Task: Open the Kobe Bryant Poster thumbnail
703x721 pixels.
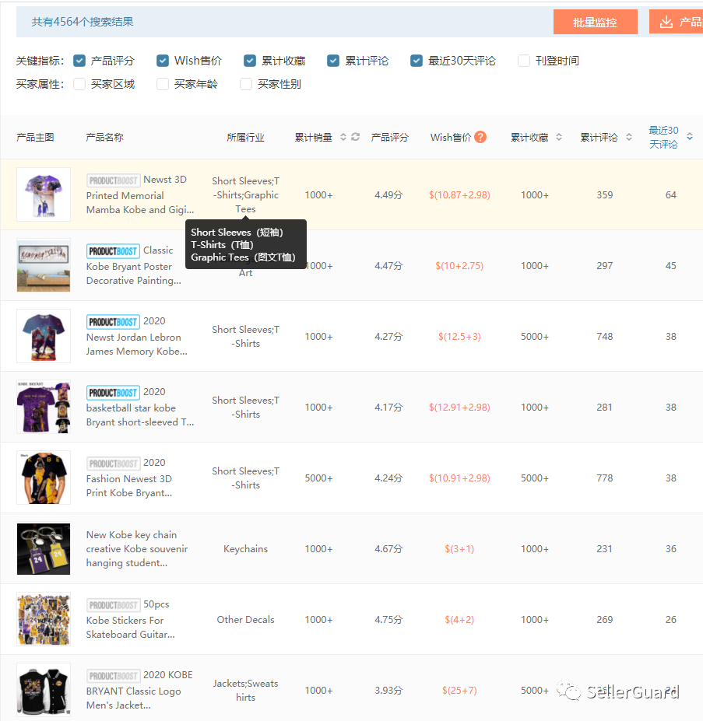Action: (44, 265)
